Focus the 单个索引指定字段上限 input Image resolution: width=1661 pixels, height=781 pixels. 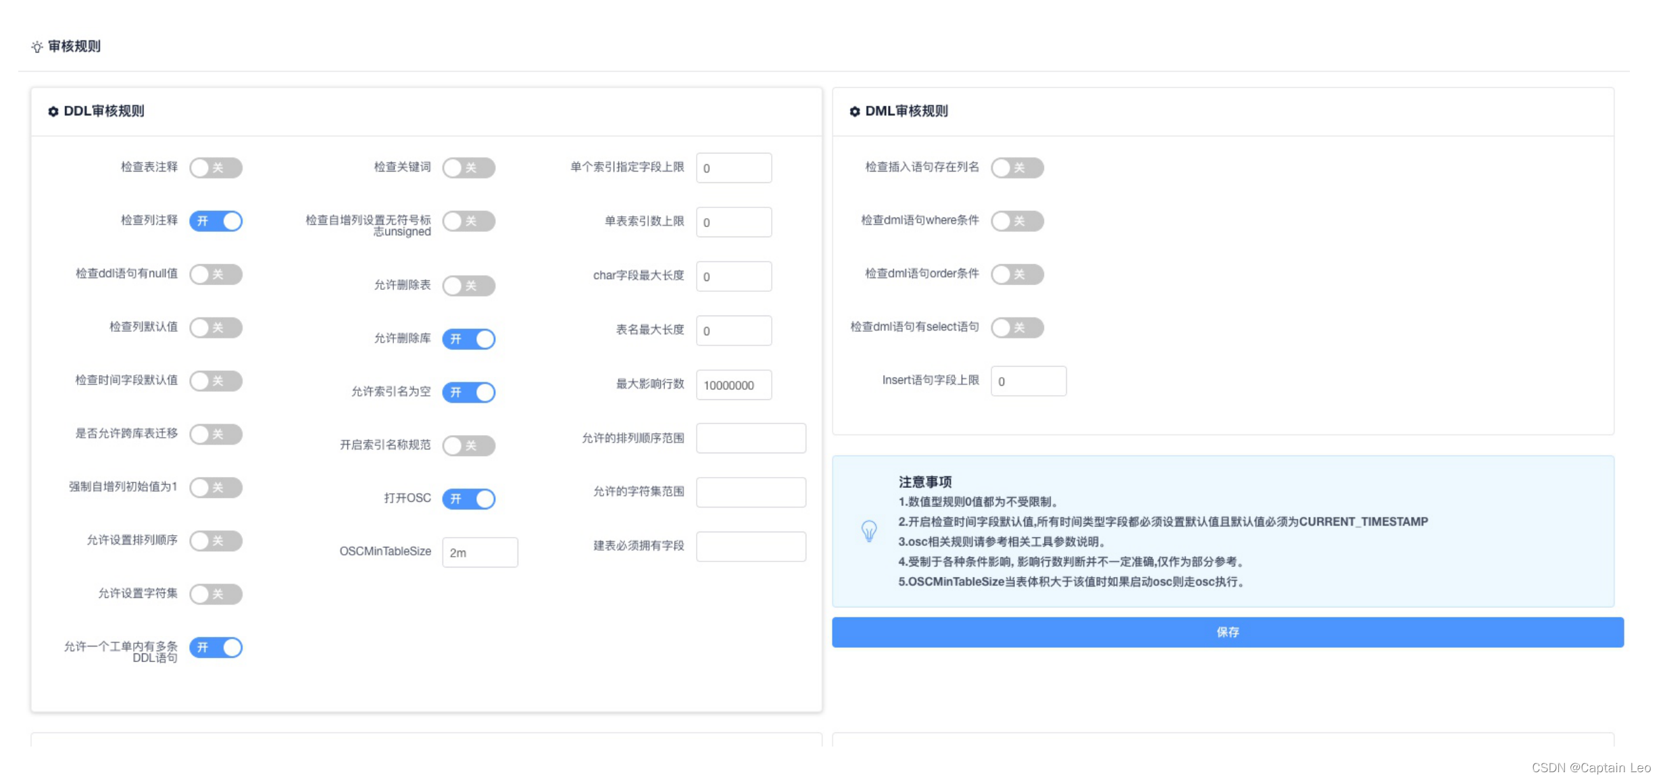coord(734,168)
